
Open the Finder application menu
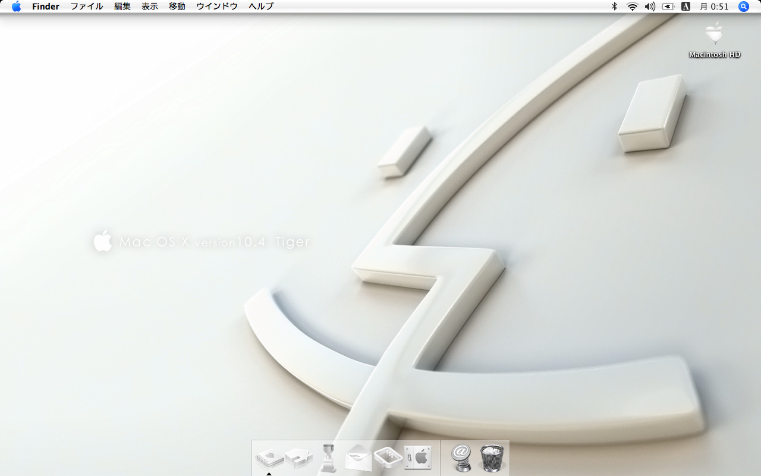click(x=46, y=7)
